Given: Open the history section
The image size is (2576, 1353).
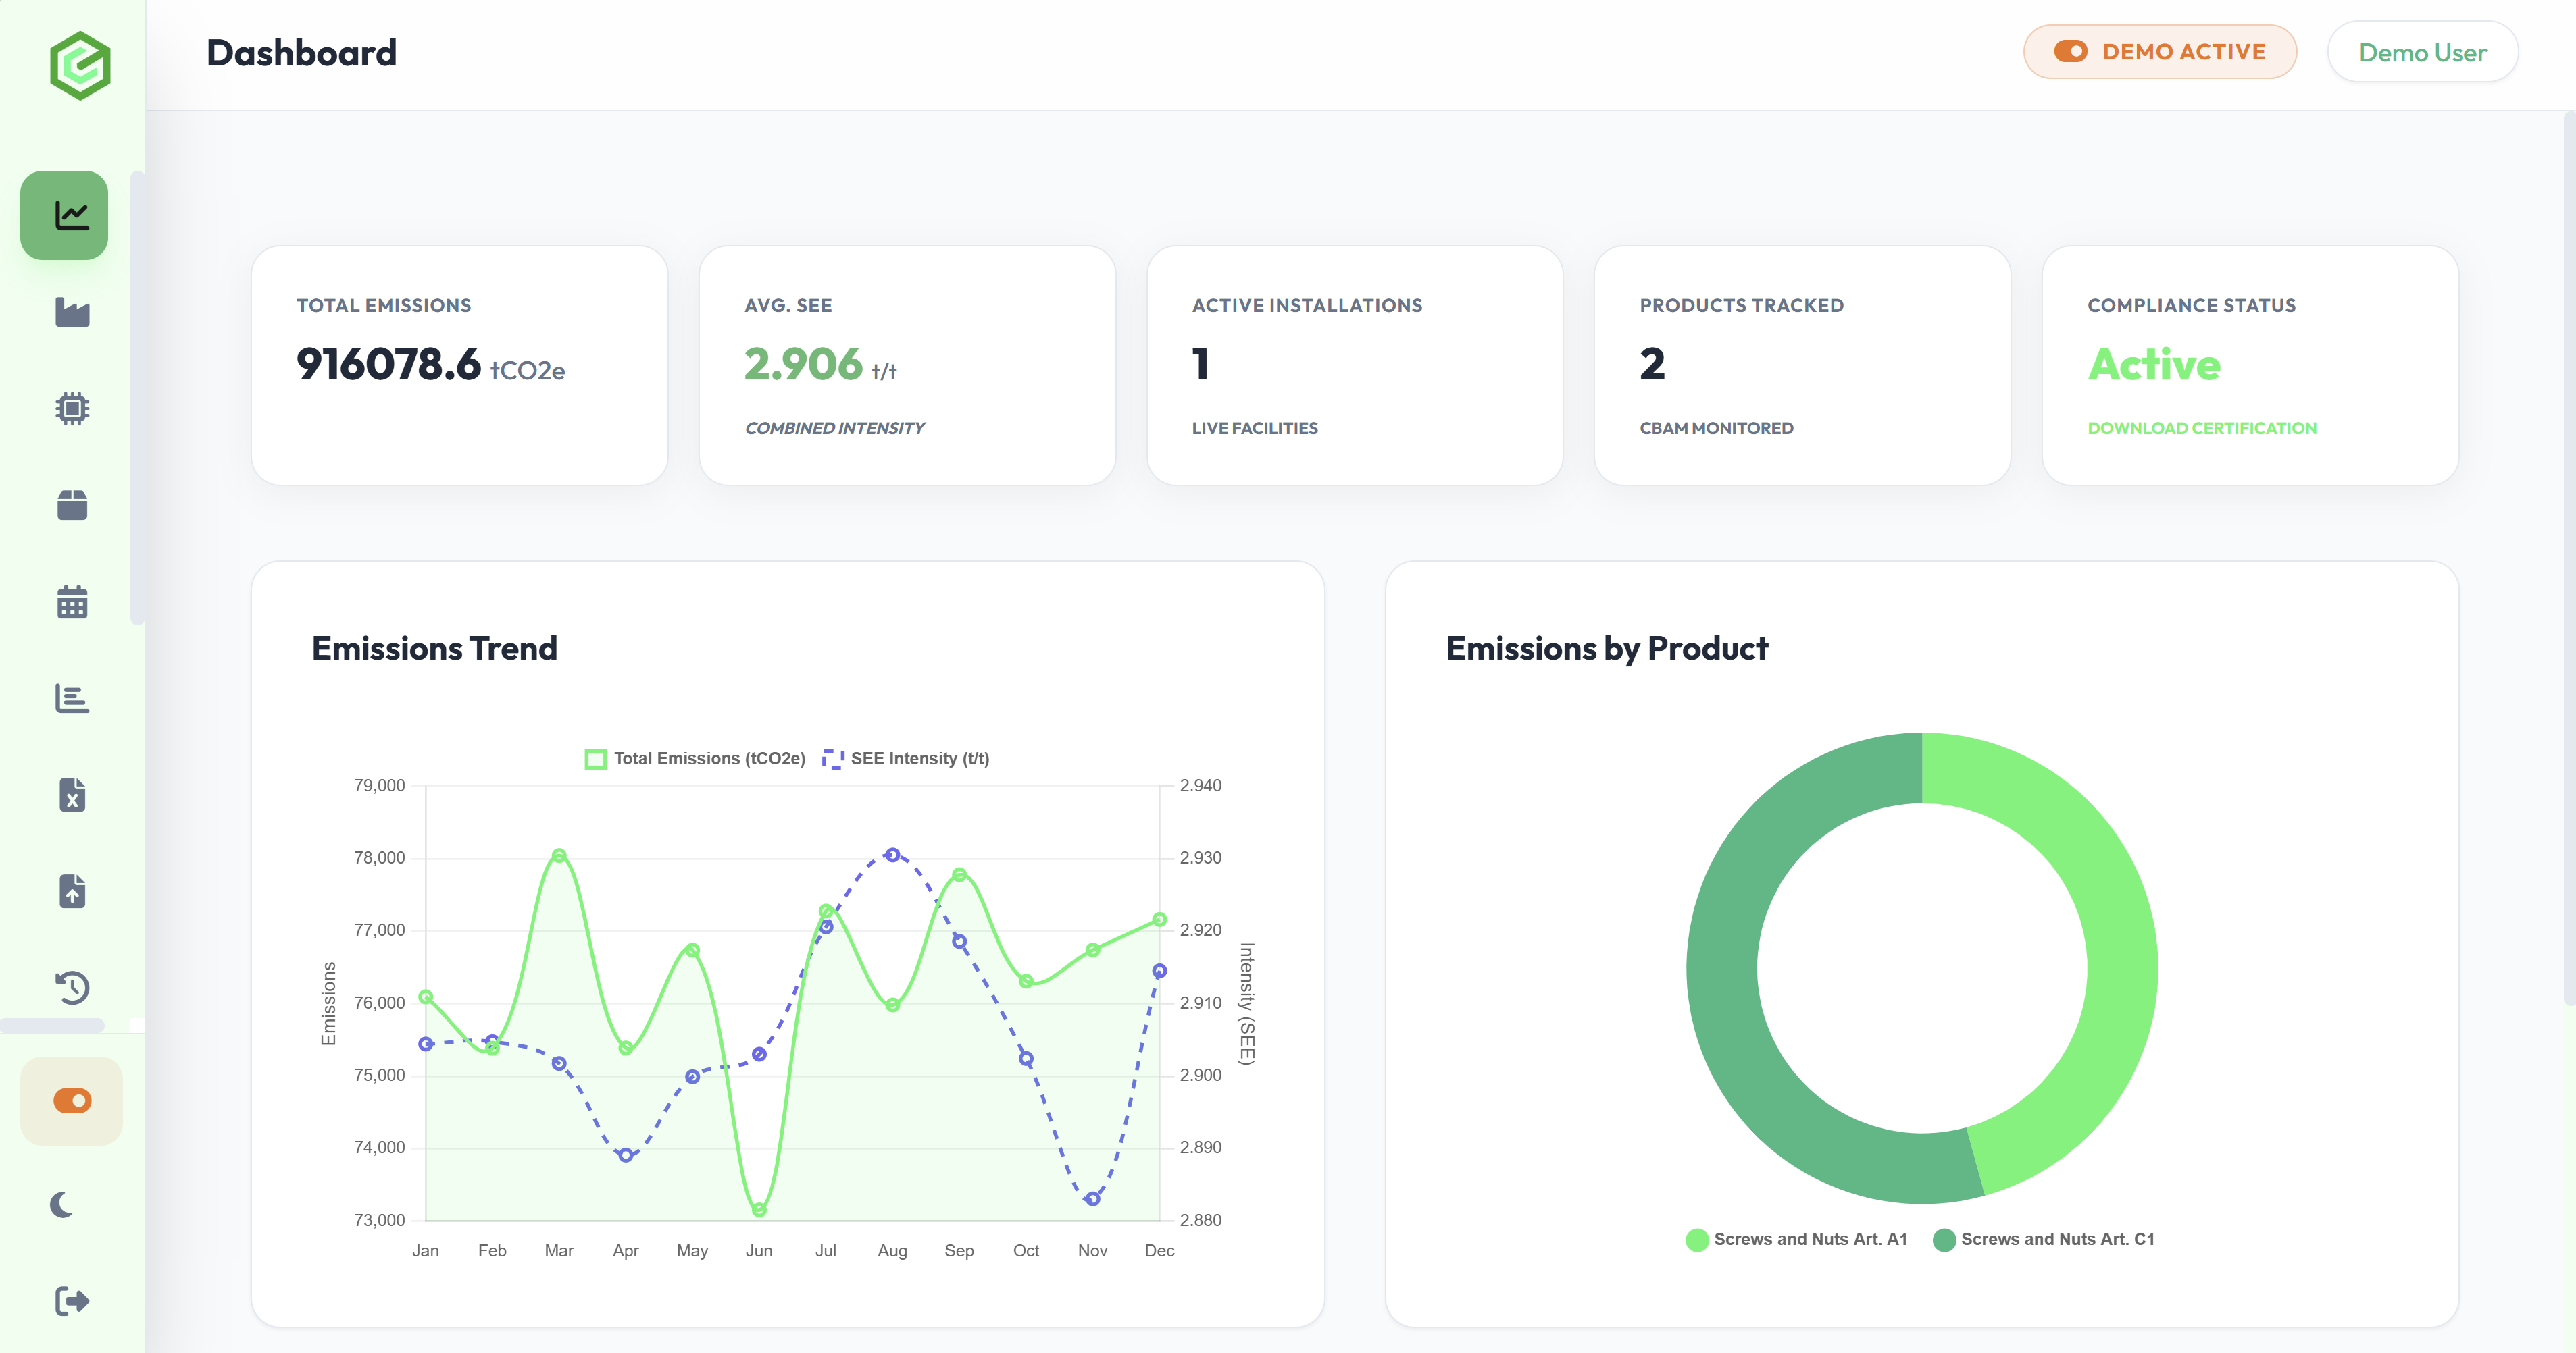Looking at the screenshot, I should pyautogui.click(x=74, y=987).
